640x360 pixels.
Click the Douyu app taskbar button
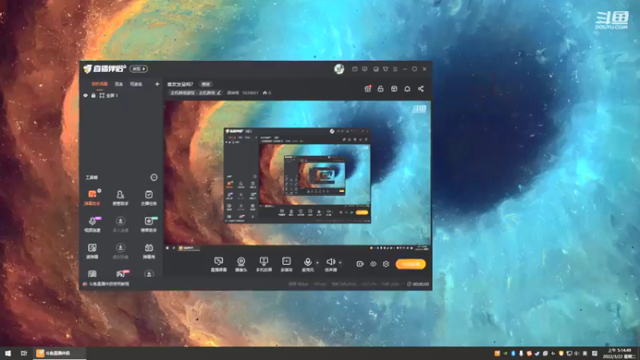coord(59,354)
